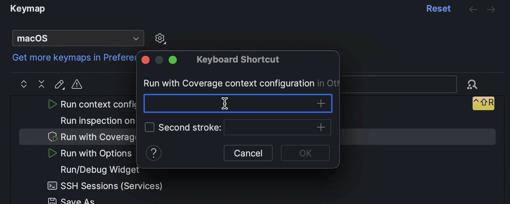Screen dimensions: 510x204
Task: Open the macOS keymap dropdown
Action: tap(78, 38)
